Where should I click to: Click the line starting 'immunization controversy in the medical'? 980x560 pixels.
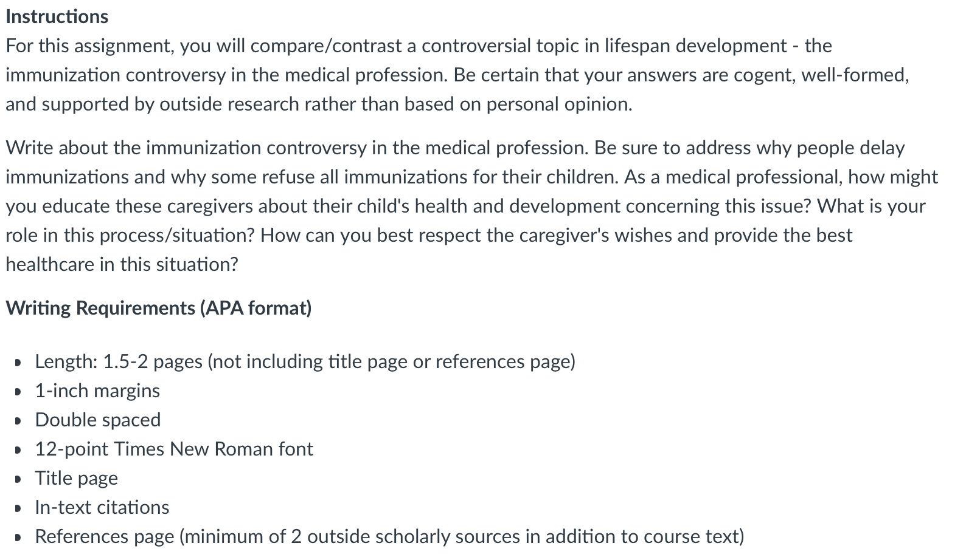457,75
